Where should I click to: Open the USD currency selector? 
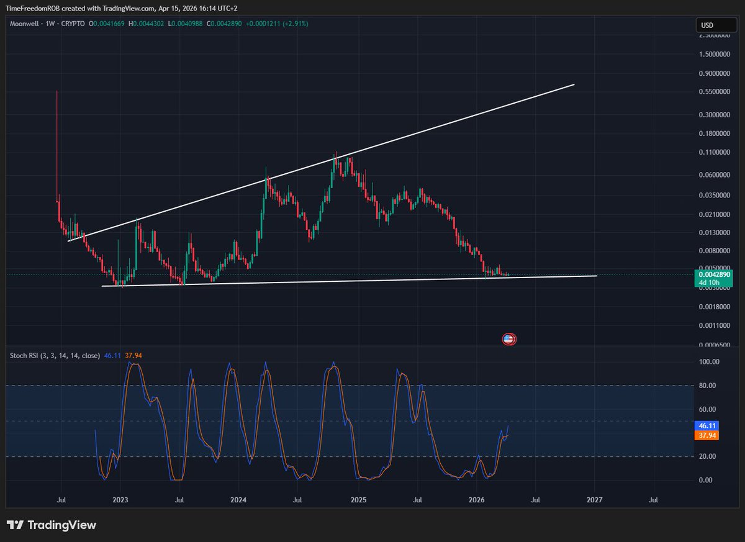click(x=716, y=25)
